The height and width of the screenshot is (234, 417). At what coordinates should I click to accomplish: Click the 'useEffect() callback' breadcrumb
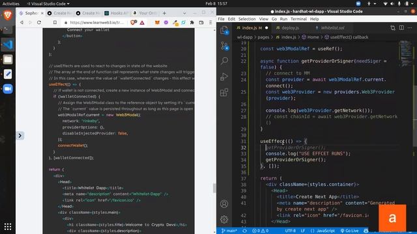coord(346,37)
